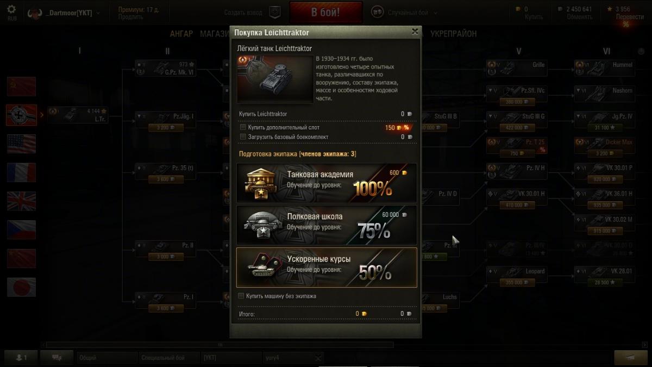Check "Купить машину без экипажа" option
The image size is (652, 367).
click(241, 296)
